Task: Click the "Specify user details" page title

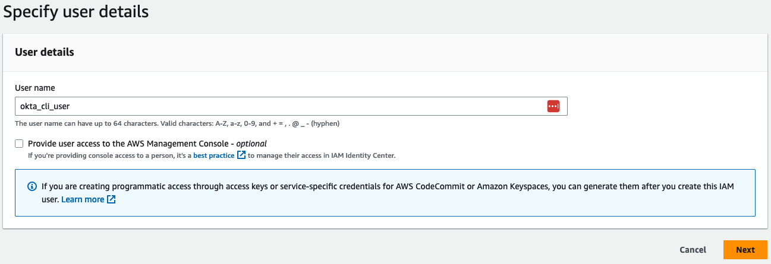Action: 76,11
